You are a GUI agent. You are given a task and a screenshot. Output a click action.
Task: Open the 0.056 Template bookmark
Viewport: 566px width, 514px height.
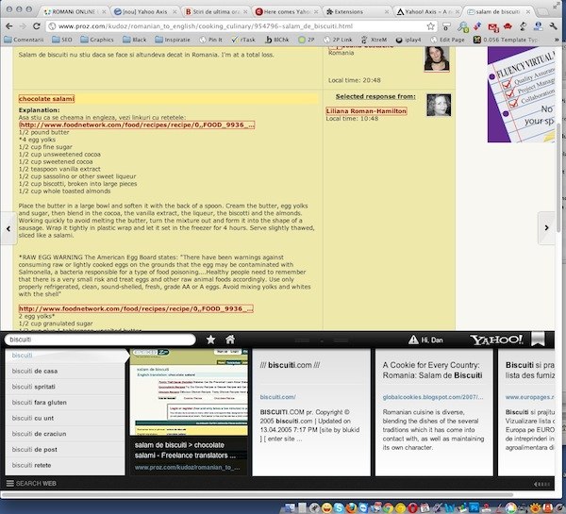(506, 40)
